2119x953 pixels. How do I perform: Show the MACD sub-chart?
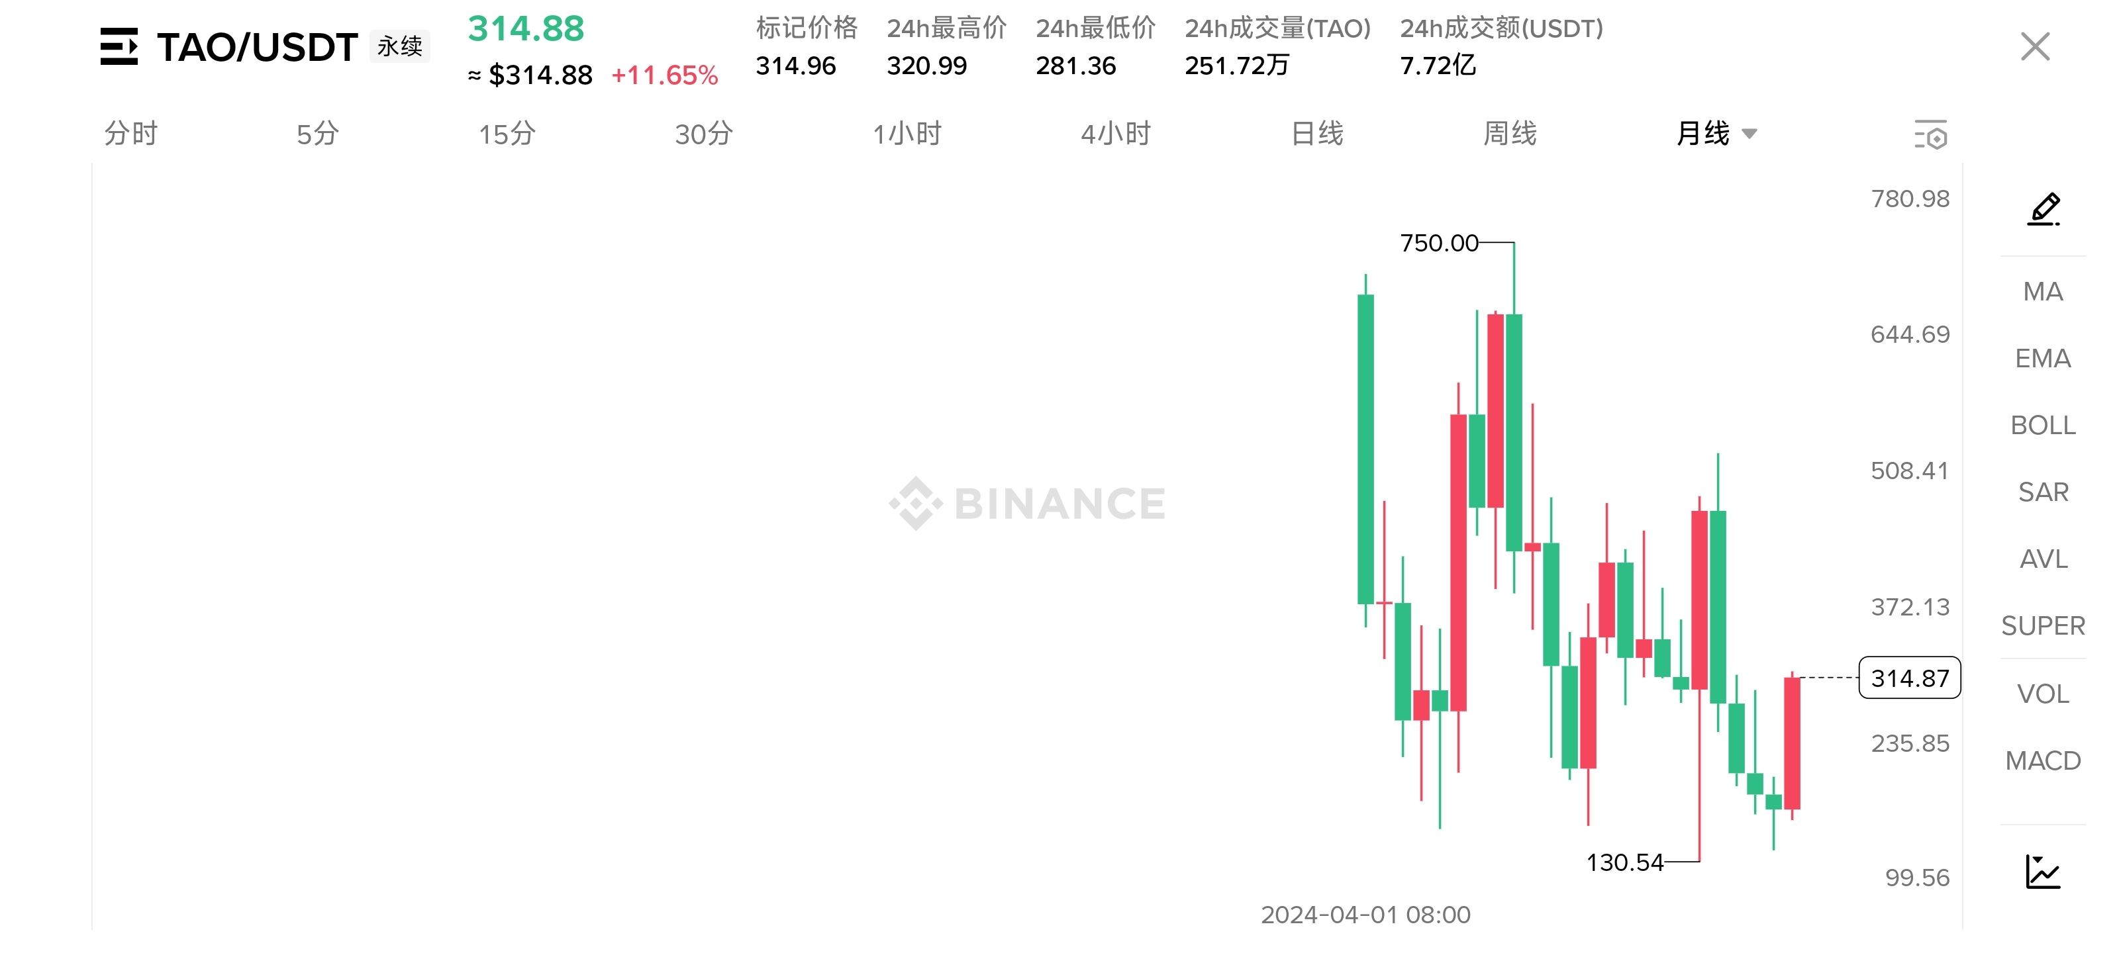tap(2042, 760)
